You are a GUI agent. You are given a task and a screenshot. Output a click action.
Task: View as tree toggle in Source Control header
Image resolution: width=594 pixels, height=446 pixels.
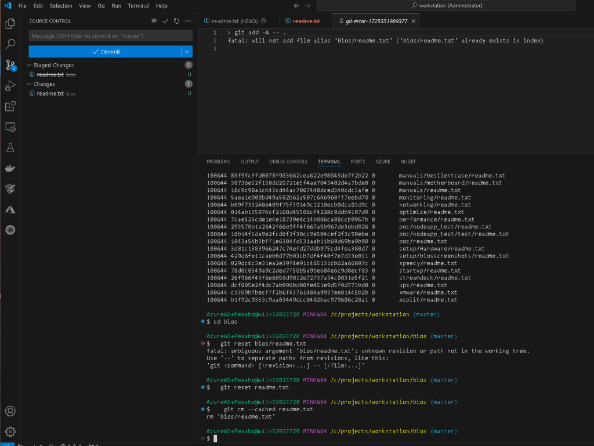pyautogui.click(x=154, y=21)
